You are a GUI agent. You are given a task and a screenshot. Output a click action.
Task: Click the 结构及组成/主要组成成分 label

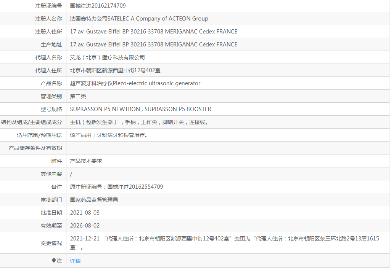pos(31,122)
